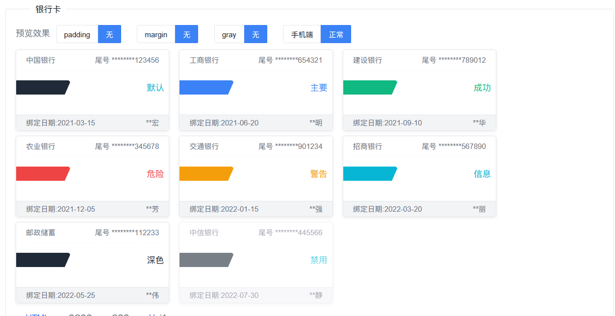The width and height of the screenshot is (615, 316).
Task: Click cardholder name **宏
Action: pyautogui.click(x=153, y=123)
